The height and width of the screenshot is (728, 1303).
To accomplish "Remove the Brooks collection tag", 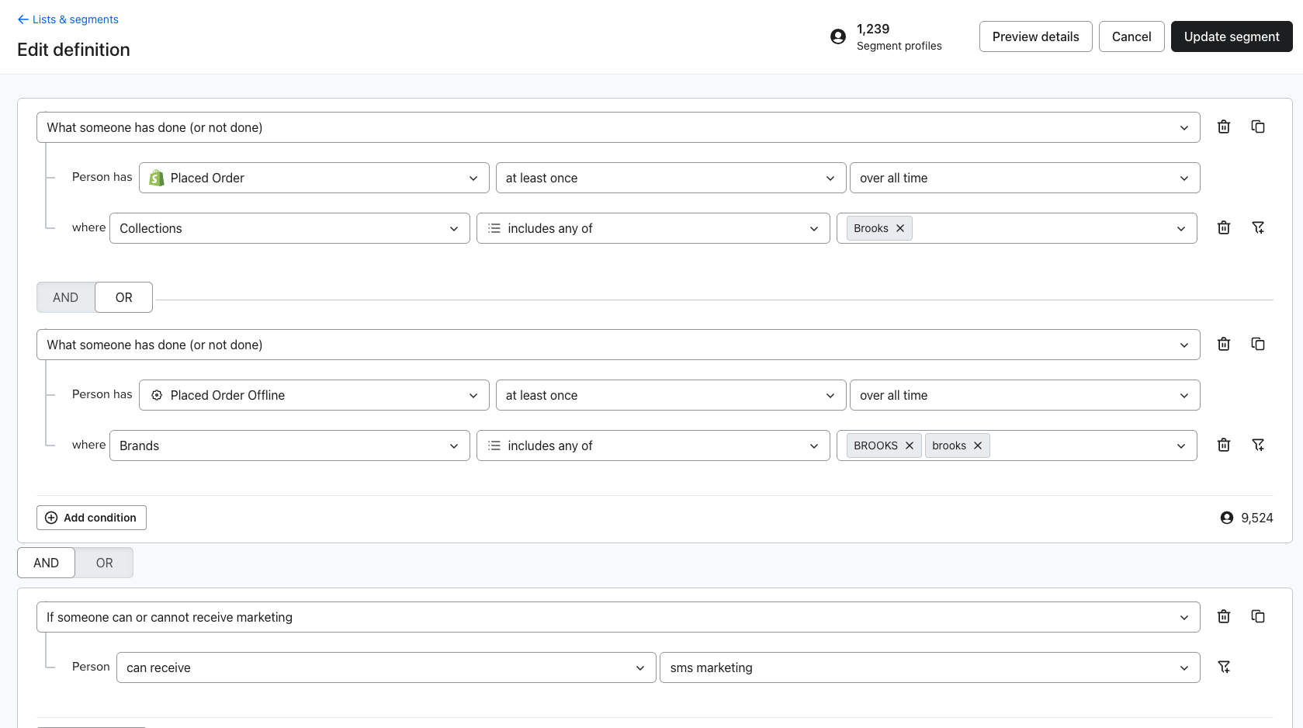I will [x=900, y=228].
